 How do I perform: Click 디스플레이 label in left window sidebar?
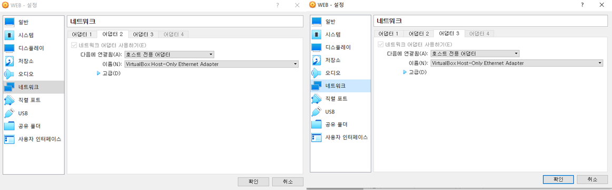point(31,48)
